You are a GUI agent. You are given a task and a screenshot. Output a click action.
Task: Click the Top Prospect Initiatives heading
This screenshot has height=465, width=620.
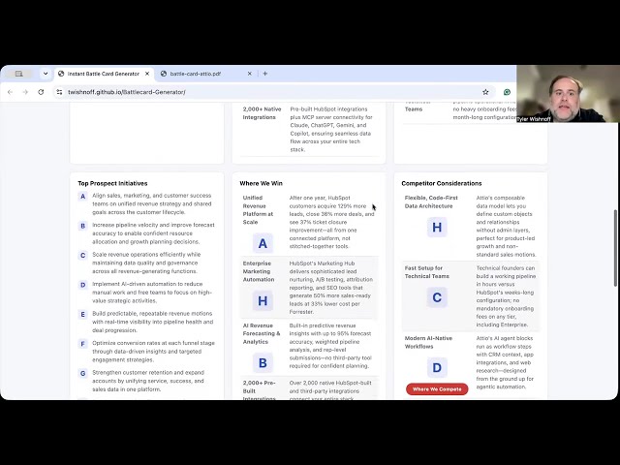112,183
